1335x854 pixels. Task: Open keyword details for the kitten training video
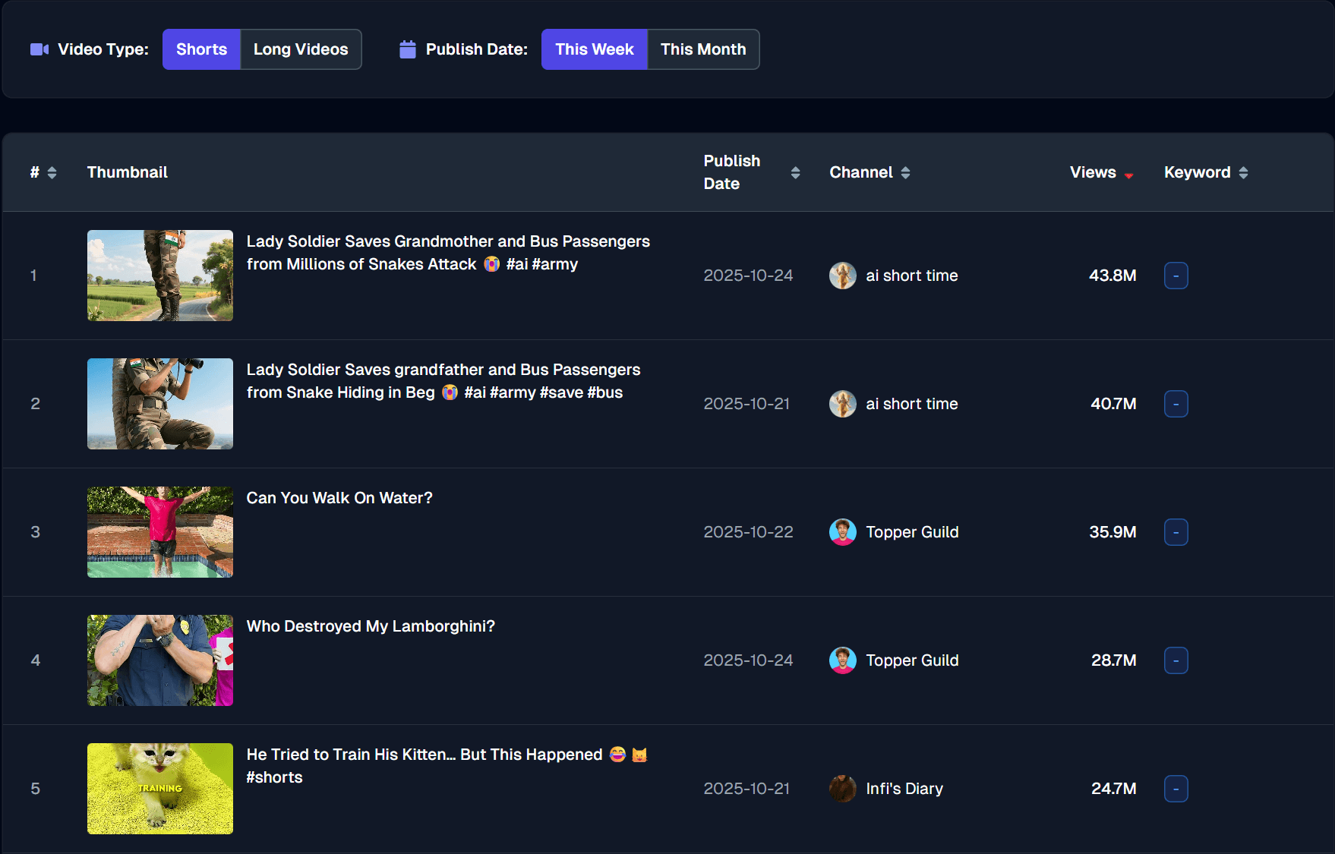pos(1176,789)
